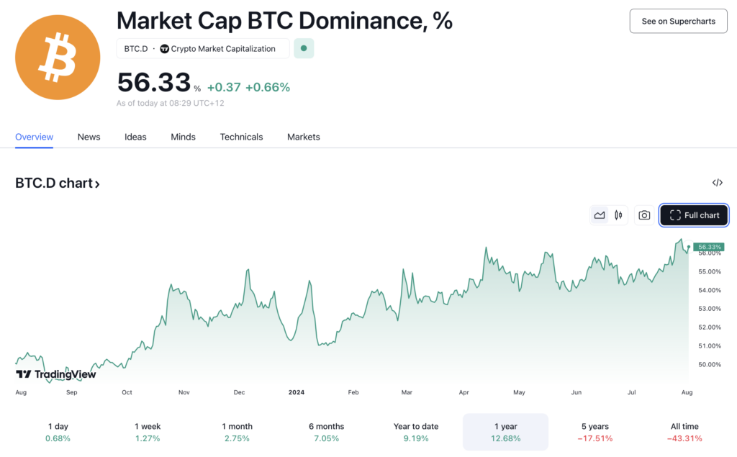Image resolution: width=737 pixels, height=457 pixels.
Task: Click the TradingView logo on chart
Action: 56,374
